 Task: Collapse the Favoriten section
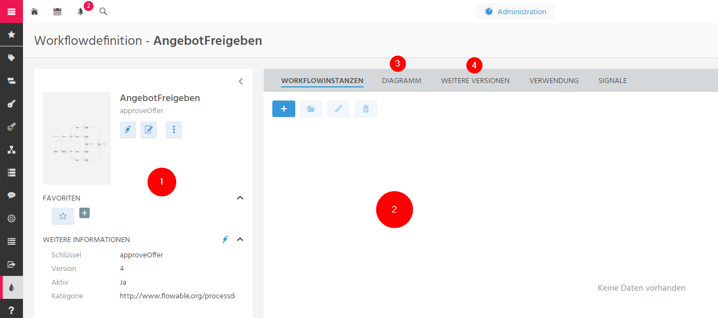240,198
